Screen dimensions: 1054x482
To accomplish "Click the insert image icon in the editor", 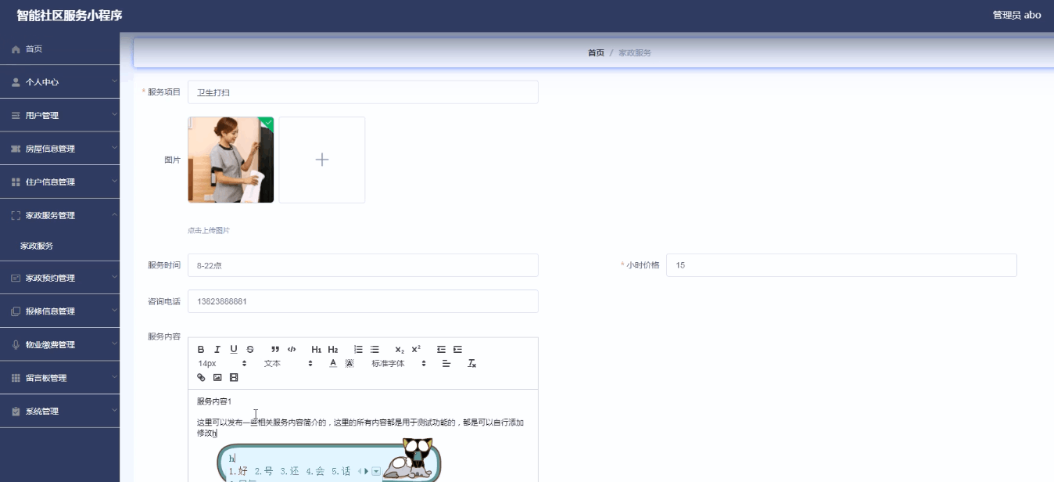I will tap(217, 377).
